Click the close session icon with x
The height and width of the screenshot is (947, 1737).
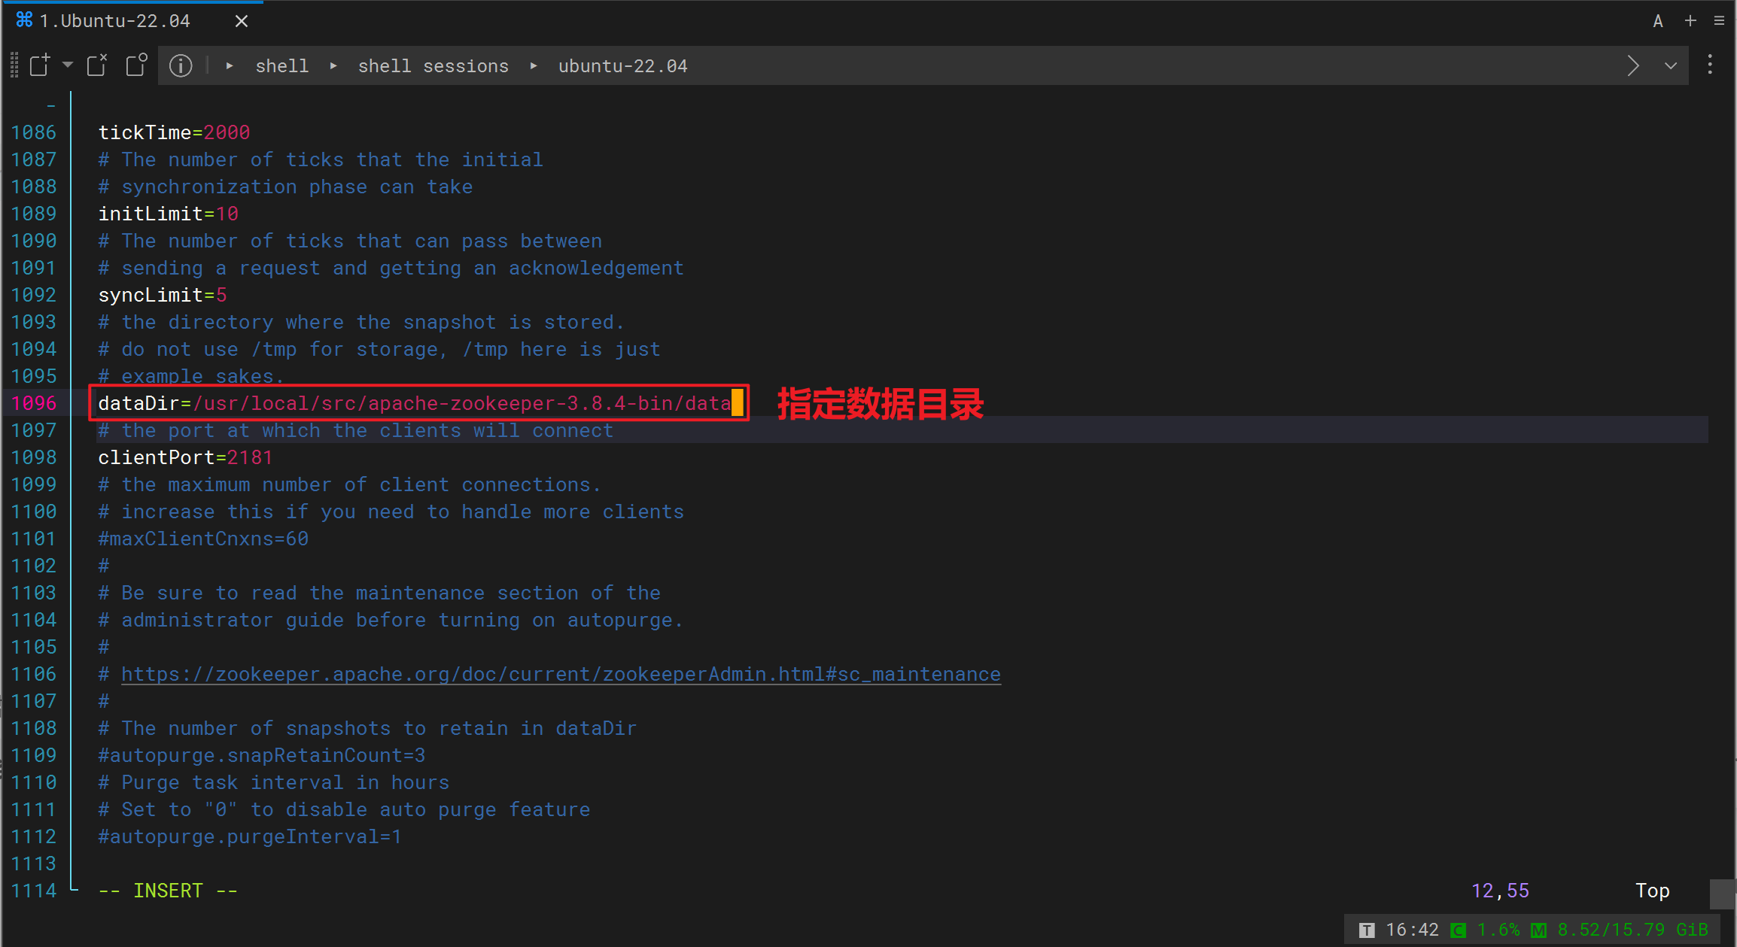(x=97, y=65)
